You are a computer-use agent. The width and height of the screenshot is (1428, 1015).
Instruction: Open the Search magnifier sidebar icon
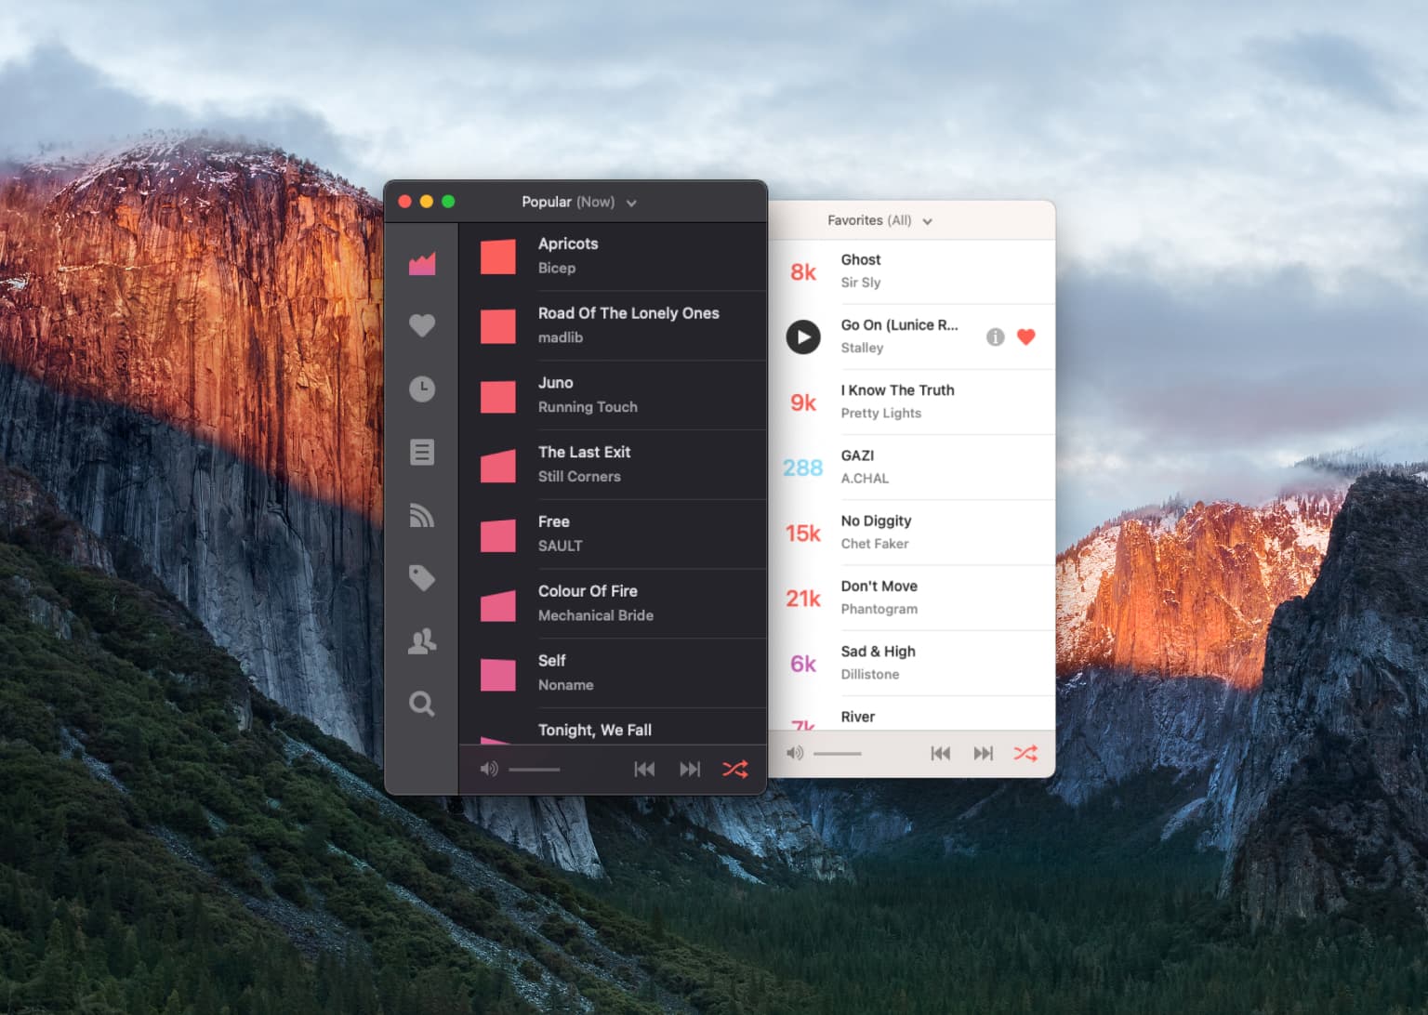pyautogui.click(x=422, y=704)
